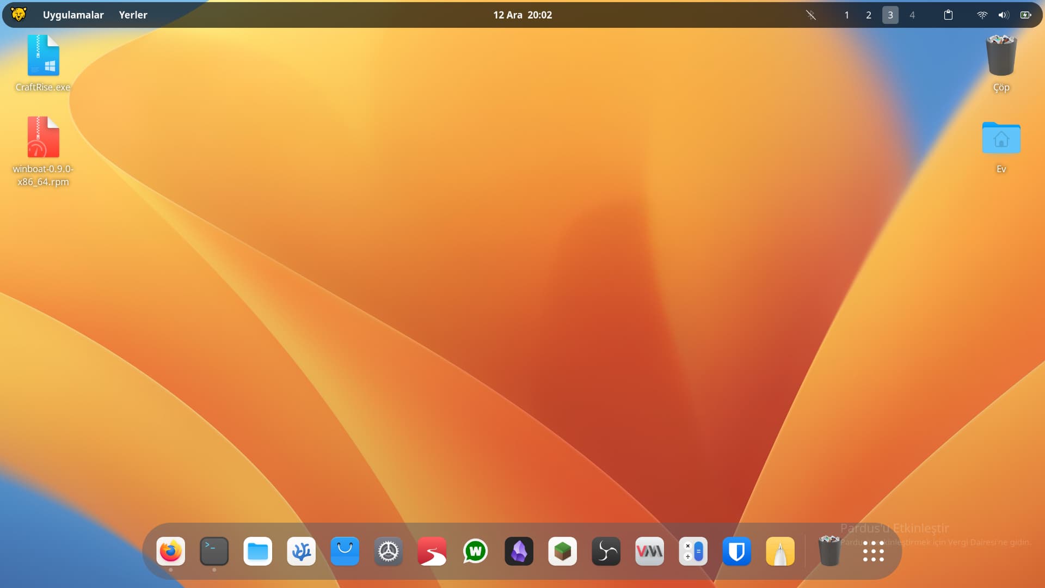
Task: Open the Terminal from the dock
Action: pos(214,552)
